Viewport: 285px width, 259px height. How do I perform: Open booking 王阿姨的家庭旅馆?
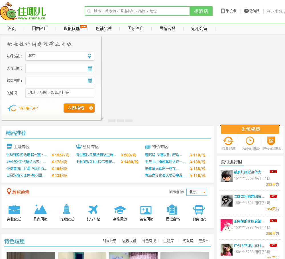249,221
